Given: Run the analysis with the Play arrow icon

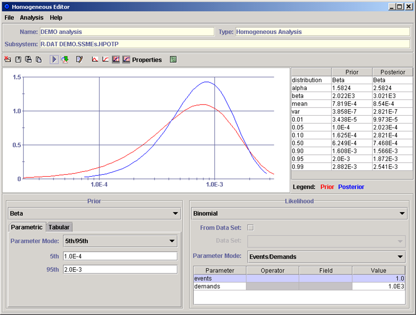Looking at the screenshot, I should pos(54,59).
